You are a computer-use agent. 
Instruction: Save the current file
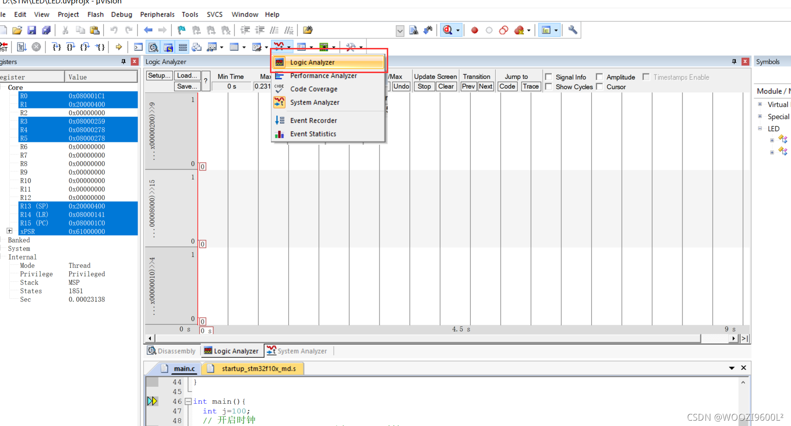point(32,30)
